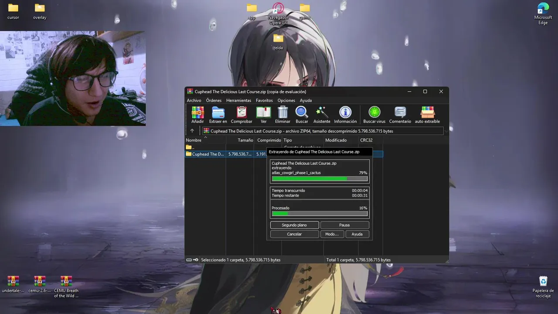This screenshot has width=558, height=314.
Task: Click the Modo... button
Action: (332, 234)
